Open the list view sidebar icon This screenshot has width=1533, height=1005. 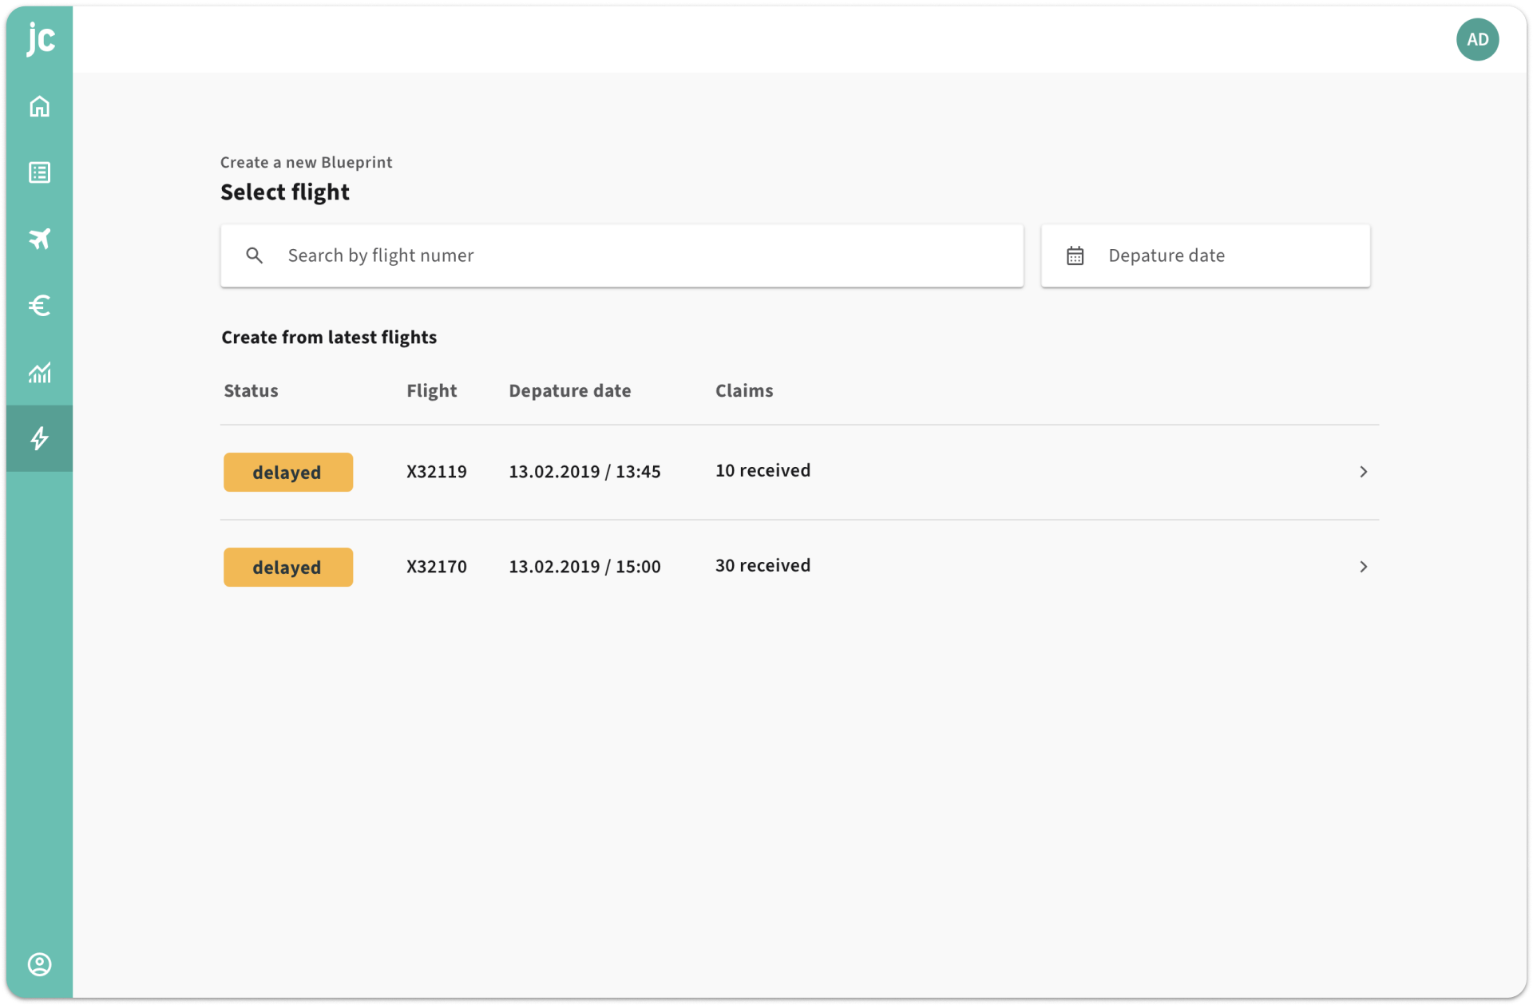[x=39, y=172]
